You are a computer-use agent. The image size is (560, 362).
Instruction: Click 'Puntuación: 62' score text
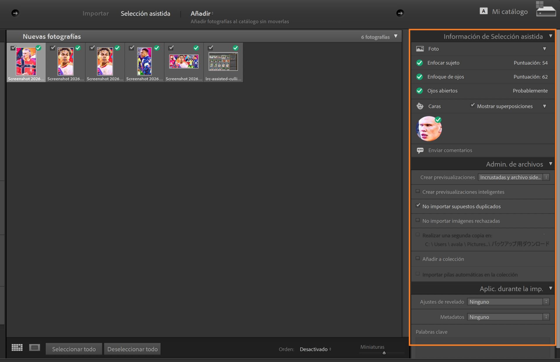coord(531,77)
